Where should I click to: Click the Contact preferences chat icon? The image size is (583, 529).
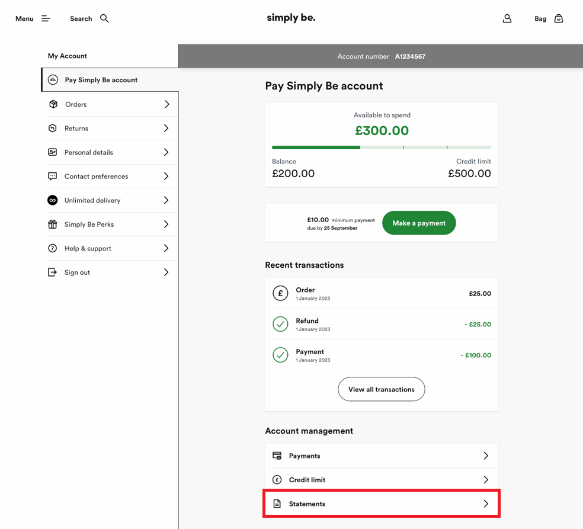pyautogui.click(x=53, y=176)
